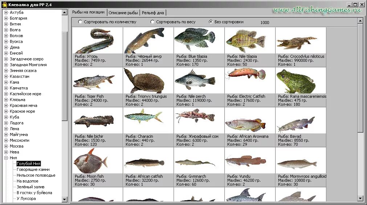Select the Mormyrops anguilloid fish image
The height and width of the screenshot is (205, 367).
pos(301,161)
